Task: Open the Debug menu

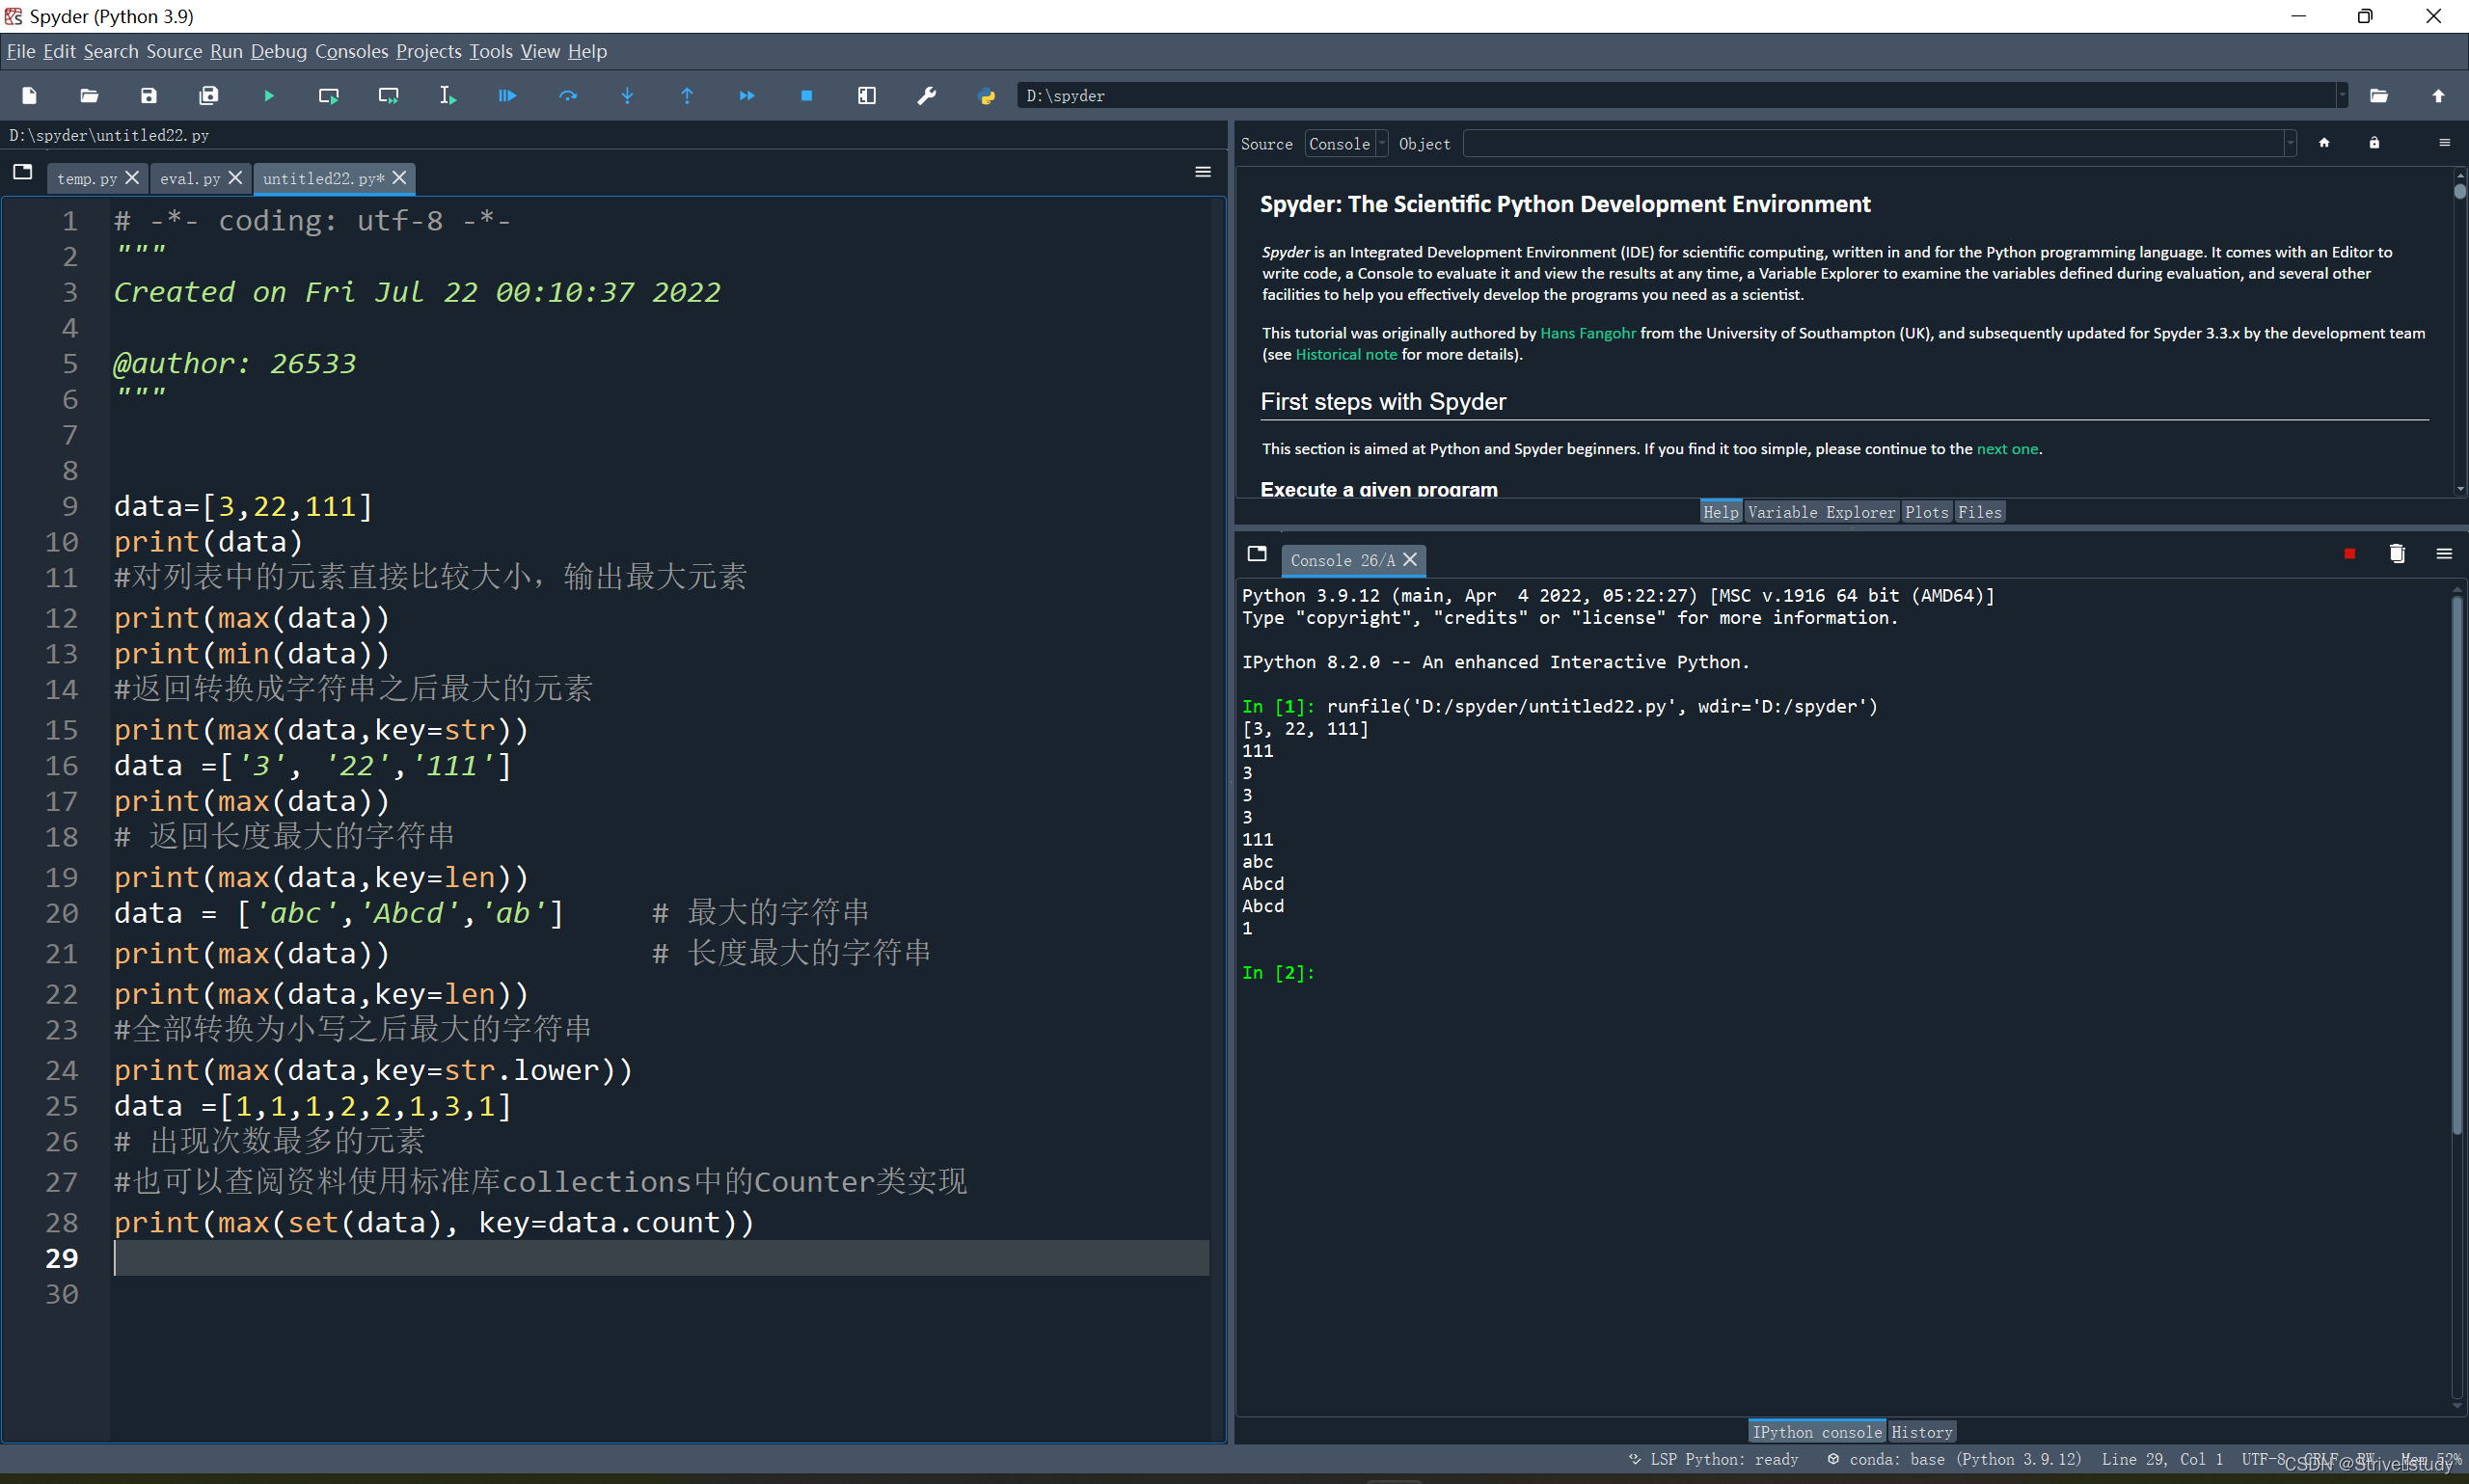Action: tap(279, 51)
